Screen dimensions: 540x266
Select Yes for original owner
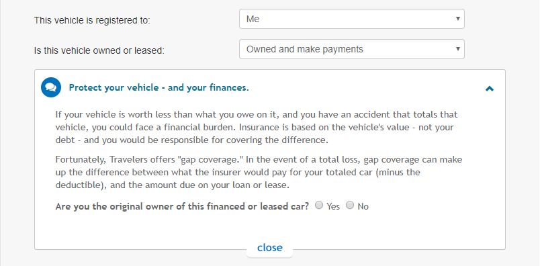319,206
